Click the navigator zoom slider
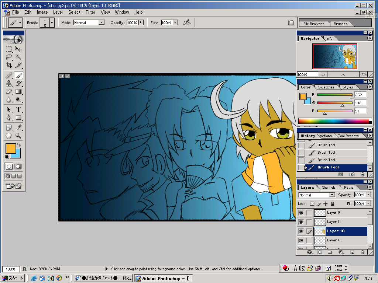This screenshot has height=283, width=378. tap(343, 74)
